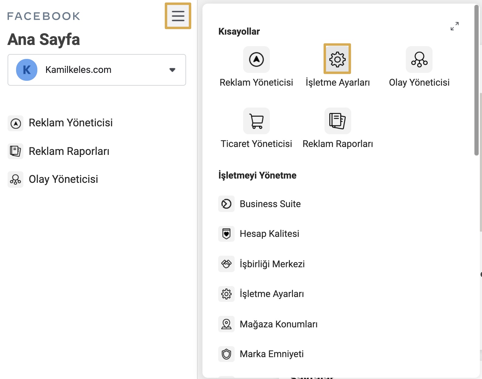
Task: Expand the shortcuts panel with the expand arrows
Action: pos(454,26)
